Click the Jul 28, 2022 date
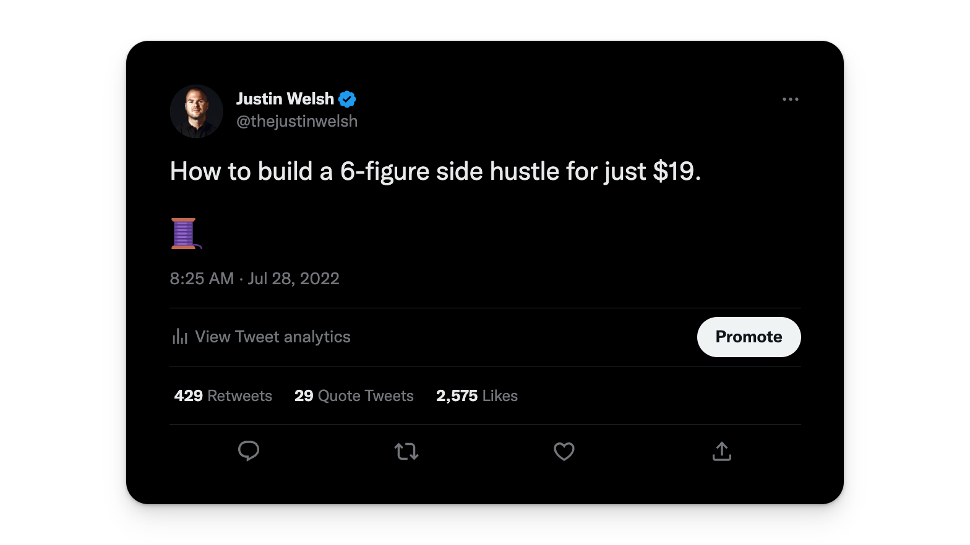Viewport: 970px width, 545px height. 294,279
